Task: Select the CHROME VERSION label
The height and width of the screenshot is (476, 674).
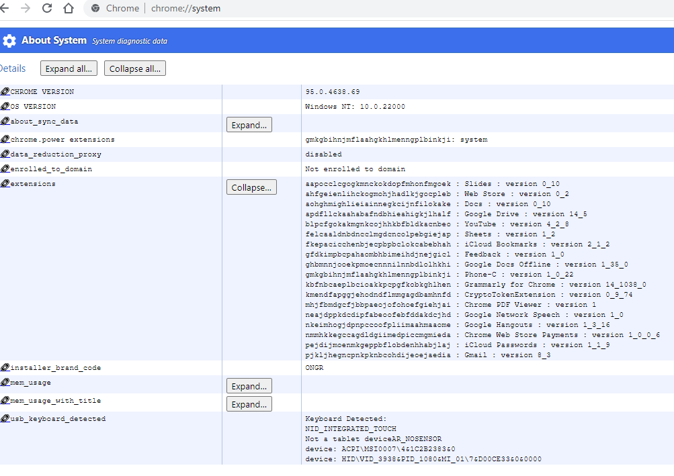Action: point(42,91)
